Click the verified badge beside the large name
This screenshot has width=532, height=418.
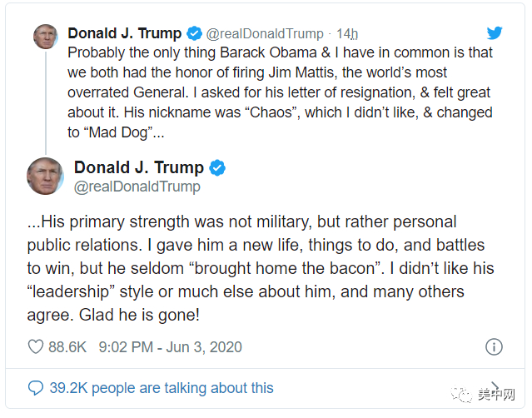click(217, 168)
